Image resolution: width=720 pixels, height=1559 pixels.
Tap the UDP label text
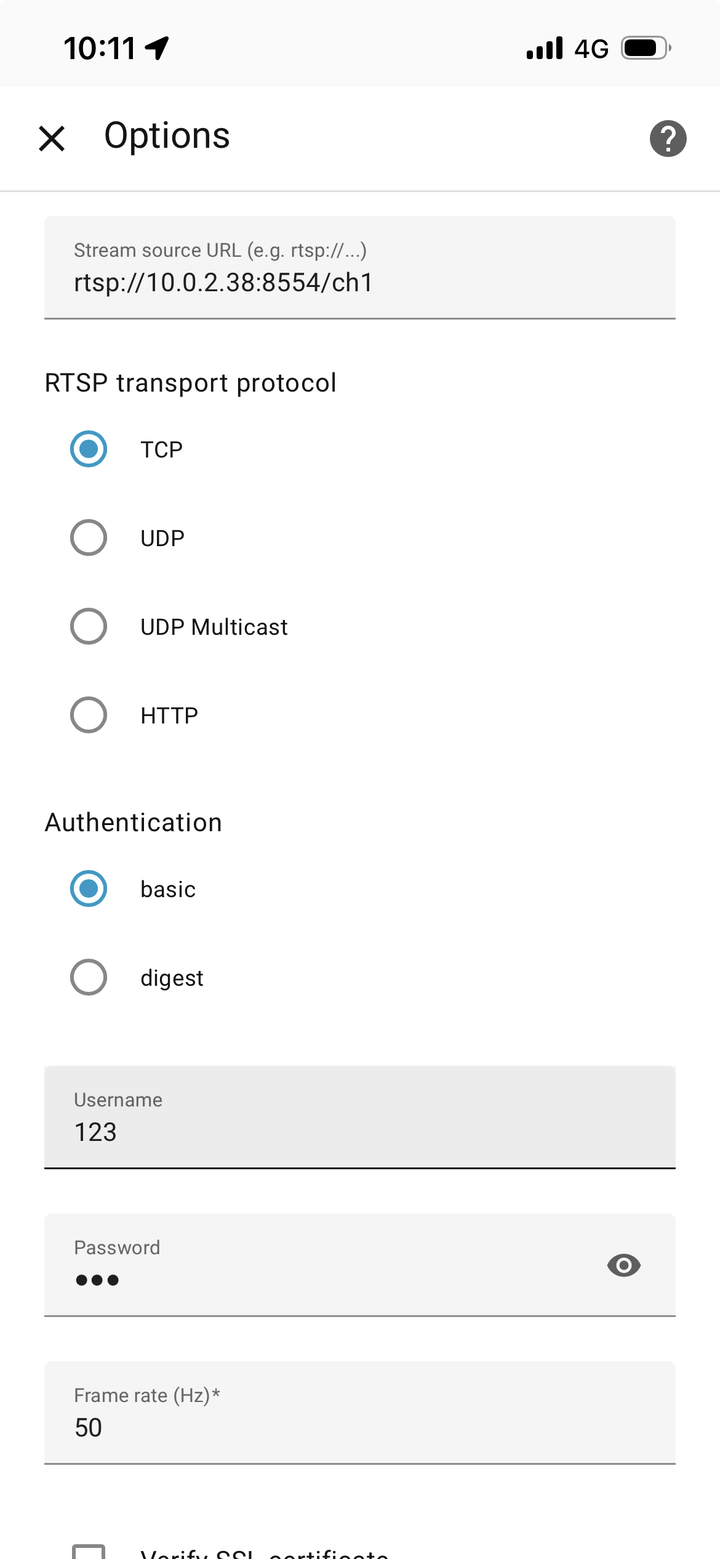[162, 538]
